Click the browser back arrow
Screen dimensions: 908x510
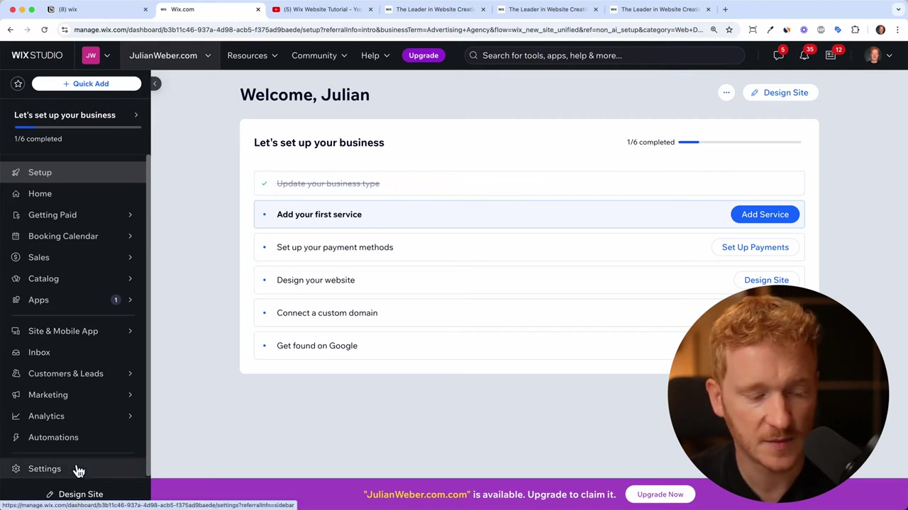tap(10, 30)
